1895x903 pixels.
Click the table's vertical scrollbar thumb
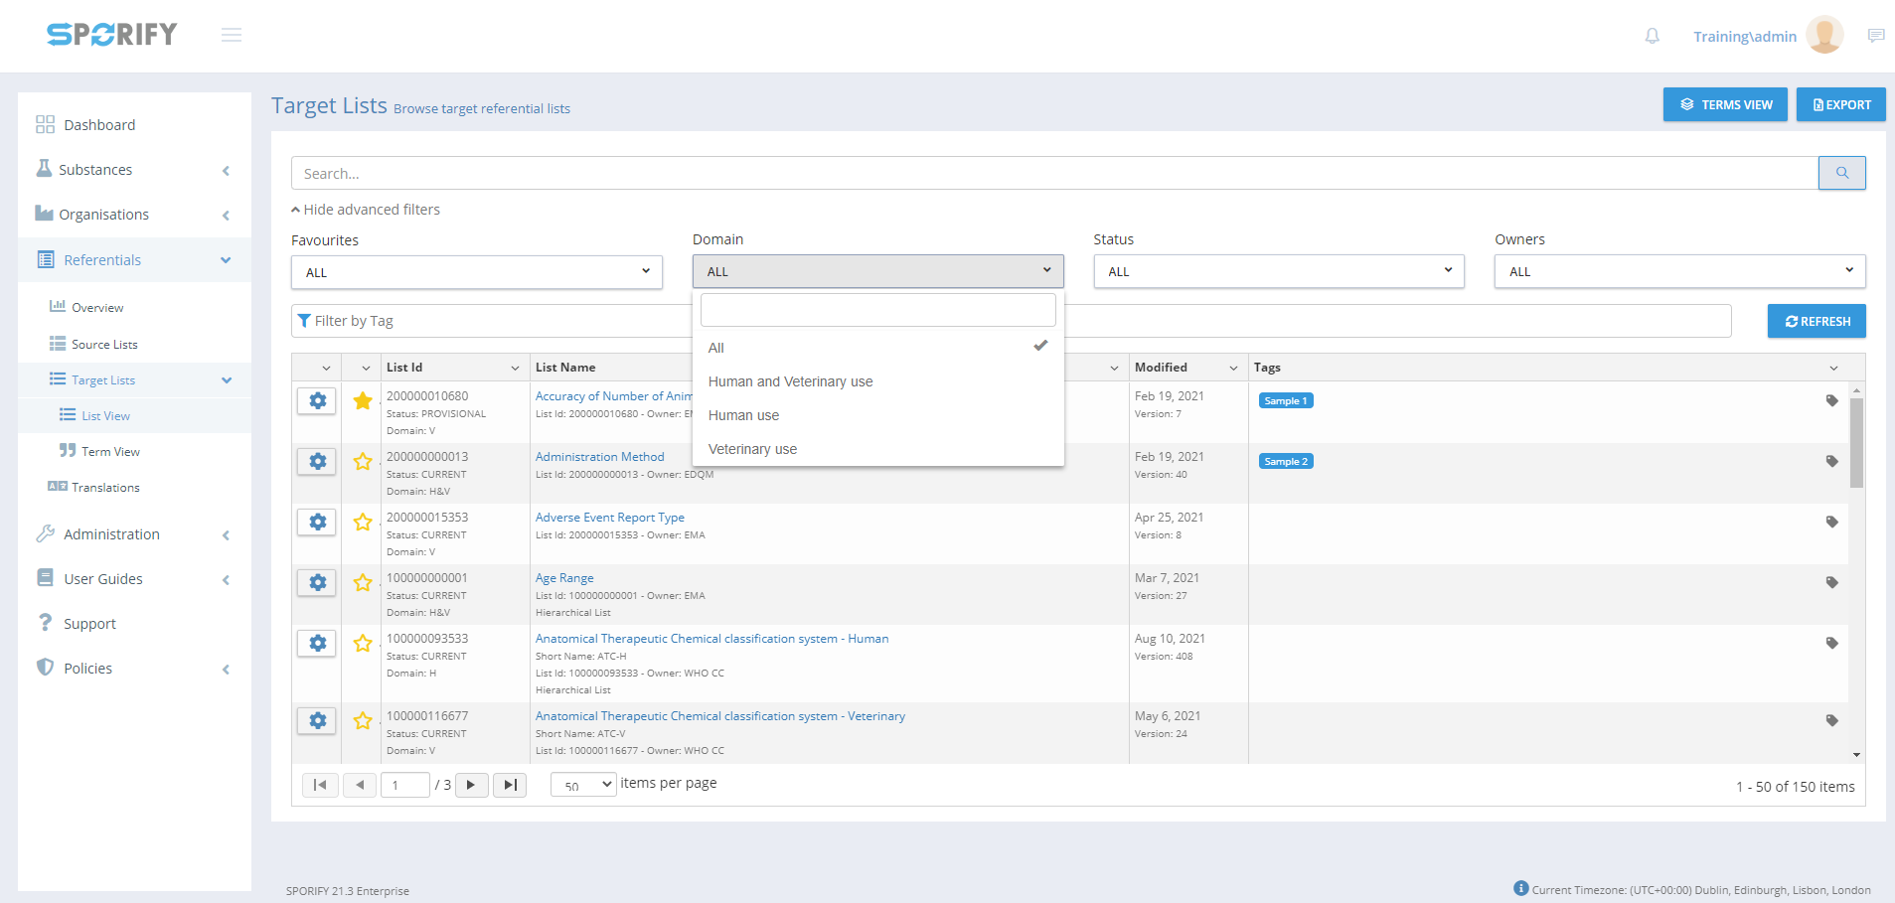coord(1855,442)
